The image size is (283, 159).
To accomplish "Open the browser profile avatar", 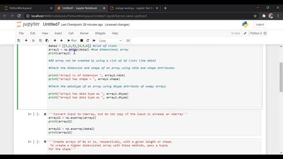I will click(x=271, y=16).
